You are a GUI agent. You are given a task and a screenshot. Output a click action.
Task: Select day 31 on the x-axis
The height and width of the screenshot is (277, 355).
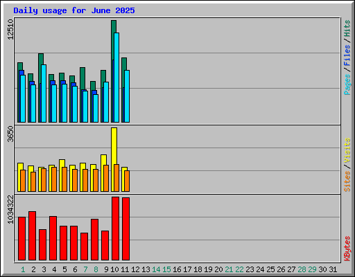(333, 269)
